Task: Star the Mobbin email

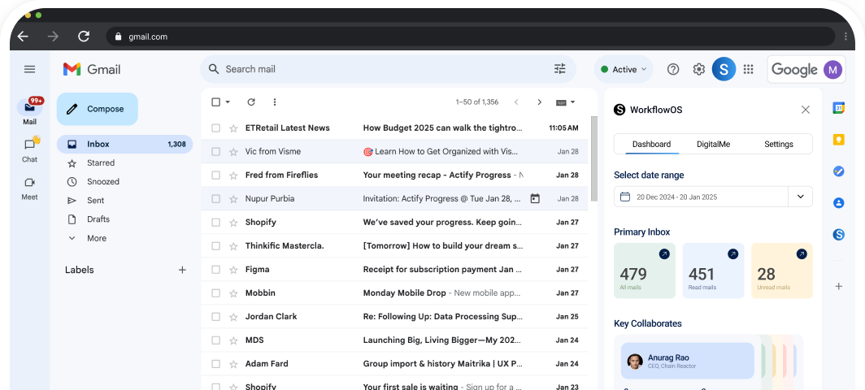Action: coord(233,293)
